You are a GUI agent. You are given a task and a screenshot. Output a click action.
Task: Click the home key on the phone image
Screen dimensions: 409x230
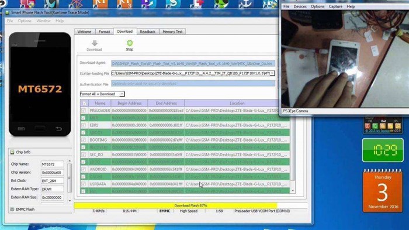(40, 128)
